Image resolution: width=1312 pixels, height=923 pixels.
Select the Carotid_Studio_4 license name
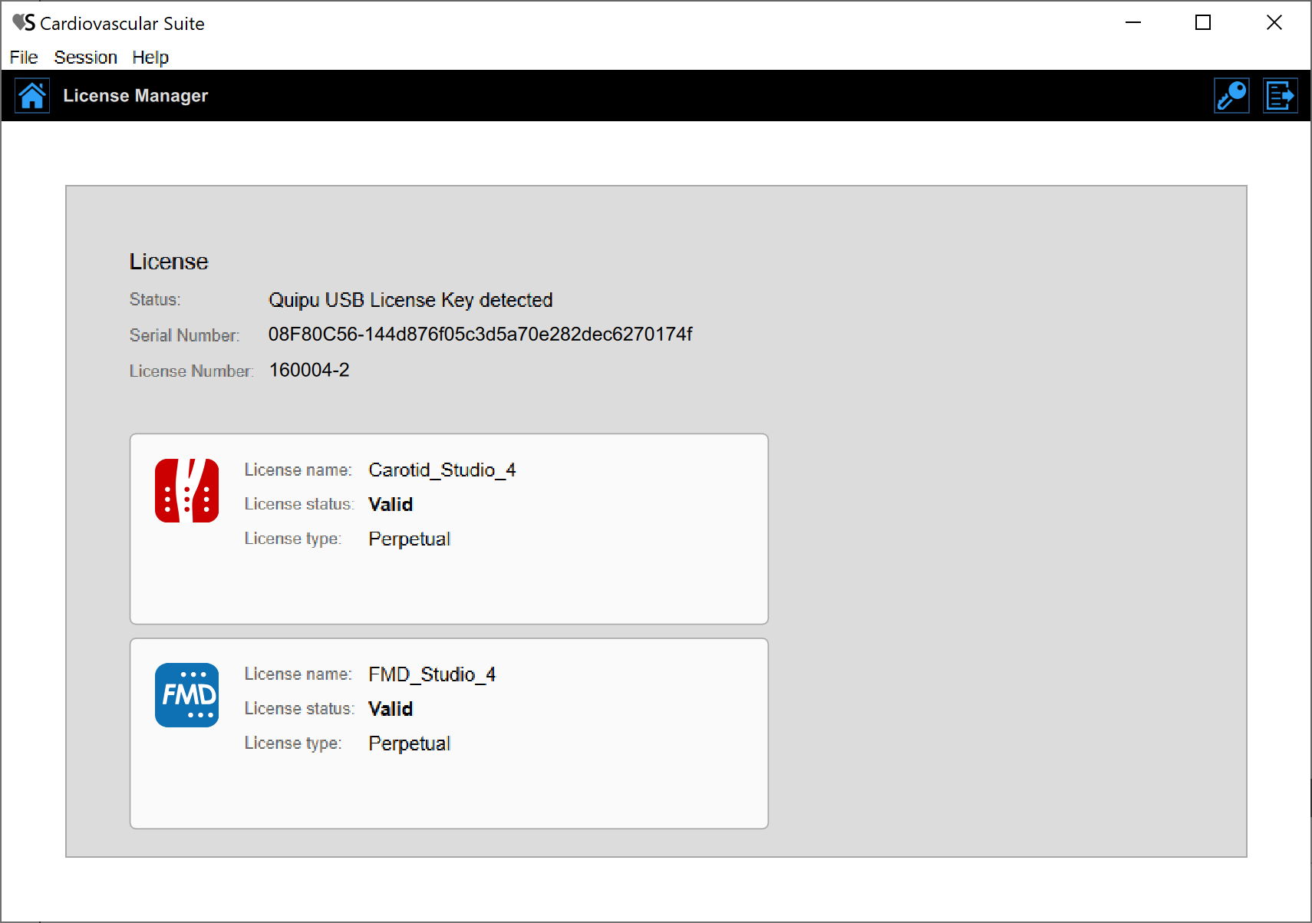pos(442,470)
